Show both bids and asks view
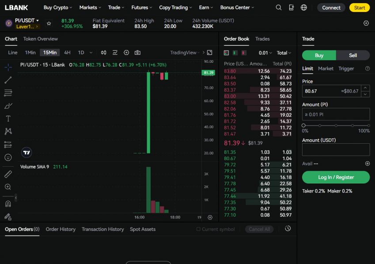The height and width of the screenshot is (264, 375). tap(226, 53)
